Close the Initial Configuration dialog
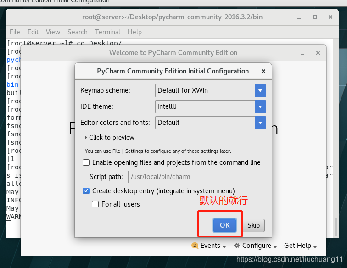Viewport: 347px width, 268px height. (263, 71)
